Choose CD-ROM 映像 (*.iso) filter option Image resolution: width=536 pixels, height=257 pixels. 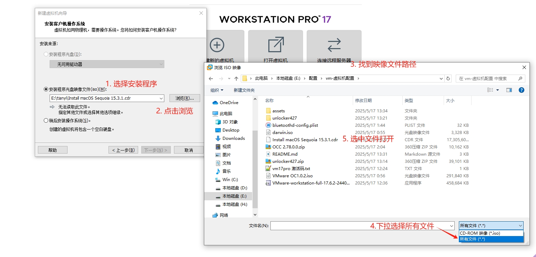tap(491, 233)
